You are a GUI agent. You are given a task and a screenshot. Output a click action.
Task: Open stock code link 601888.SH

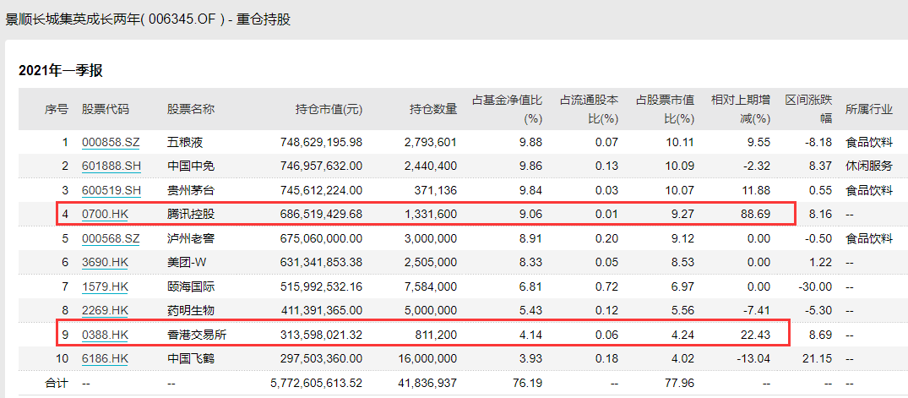[x=111, y=166]
